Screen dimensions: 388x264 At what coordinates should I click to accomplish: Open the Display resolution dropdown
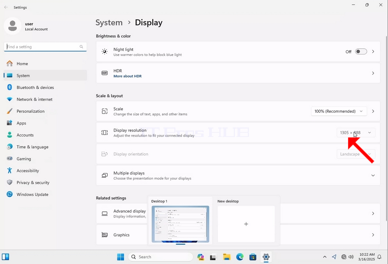[356, 133]
